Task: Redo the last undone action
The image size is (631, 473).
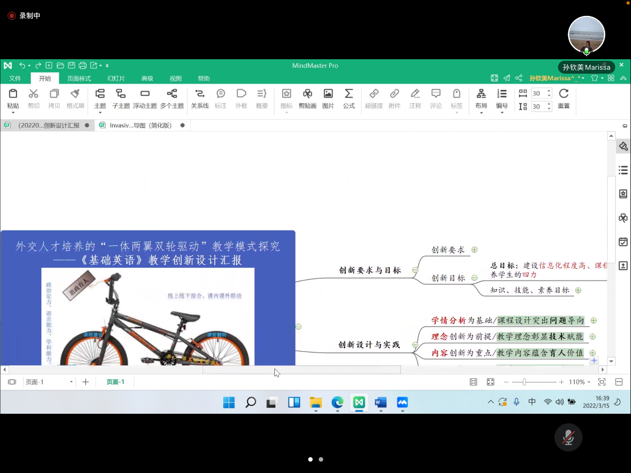Action: [x=38, y=65]
